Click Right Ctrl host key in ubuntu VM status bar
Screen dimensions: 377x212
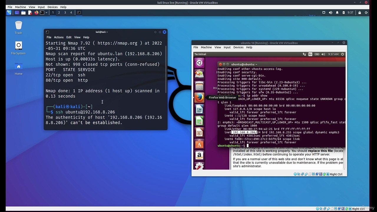[336, 174]
